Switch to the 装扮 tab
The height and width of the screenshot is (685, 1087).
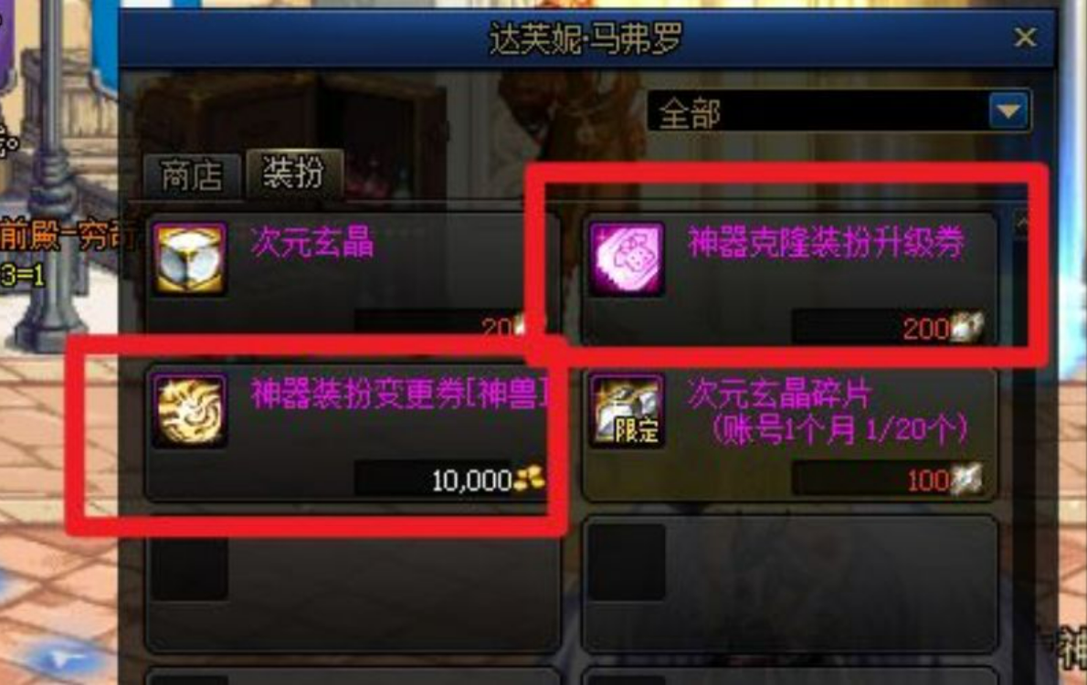pos(294,172)
